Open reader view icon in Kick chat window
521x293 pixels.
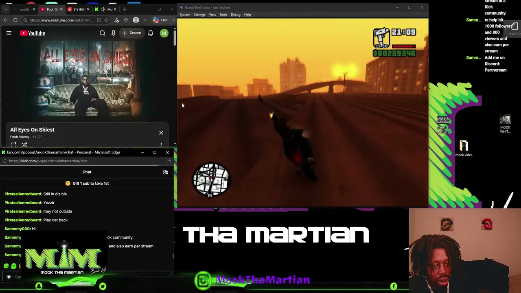coord(169,161)
